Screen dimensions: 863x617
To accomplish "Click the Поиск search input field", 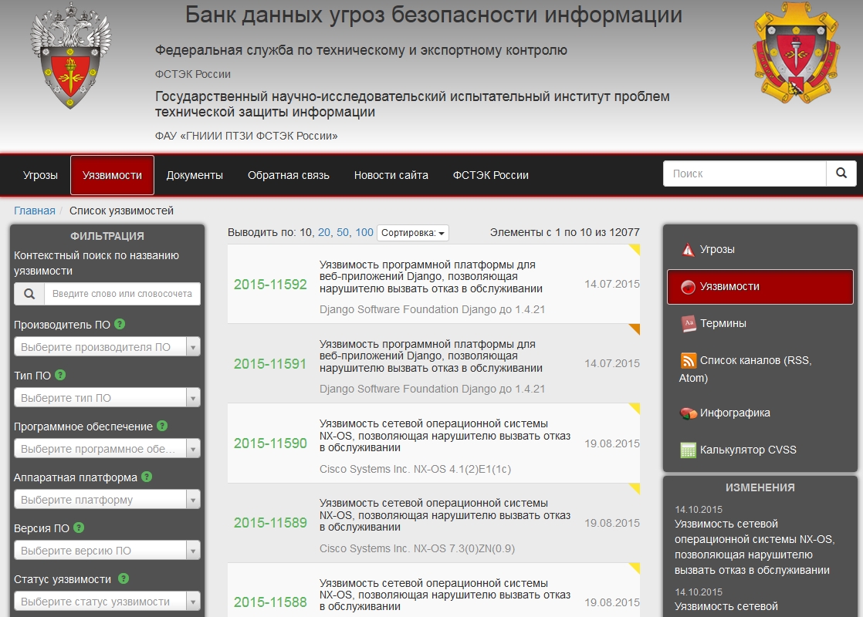I will (744, 174).
